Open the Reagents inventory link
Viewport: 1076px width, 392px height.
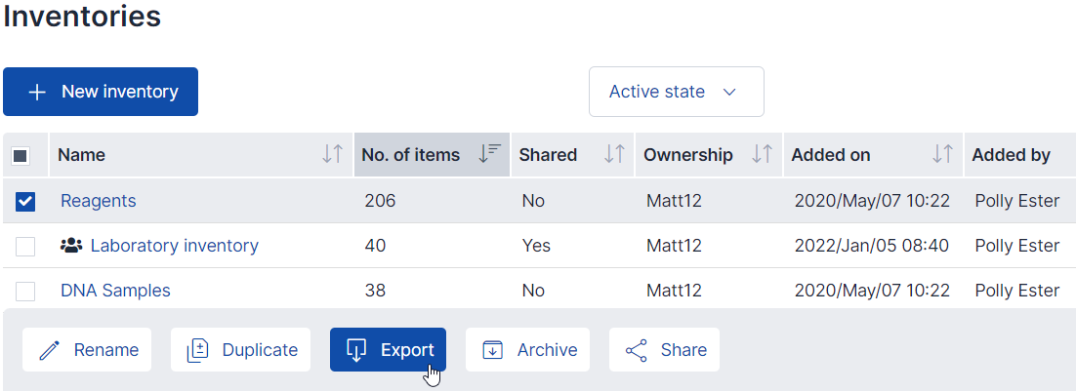click(98, 201)
